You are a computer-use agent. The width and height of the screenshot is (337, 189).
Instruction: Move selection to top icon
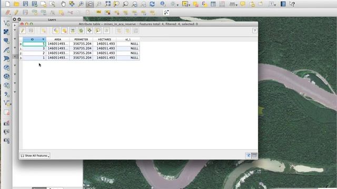click(x=73, y=30)
